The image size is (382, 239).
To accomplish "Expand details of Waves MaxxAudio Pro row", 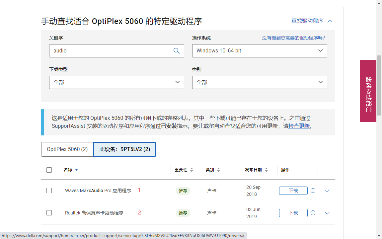I will point(327,191).
